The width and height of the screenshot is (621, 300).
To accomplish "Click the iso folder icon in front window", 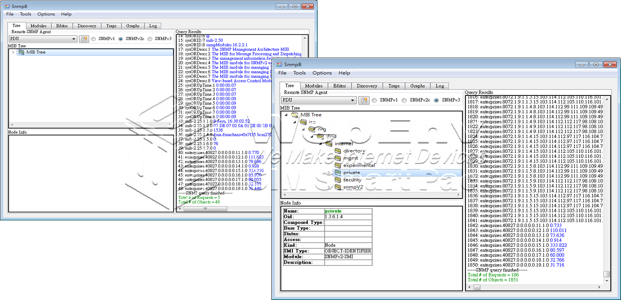I will (x=303, y=122).
